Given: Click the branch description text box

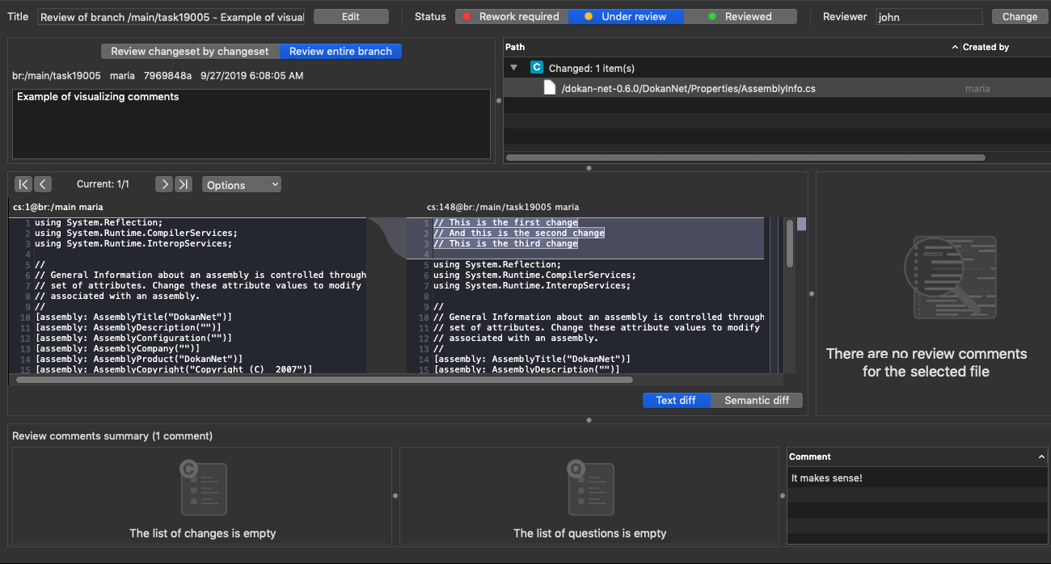Looking at the screenshot, I should (x=251, y=124).
